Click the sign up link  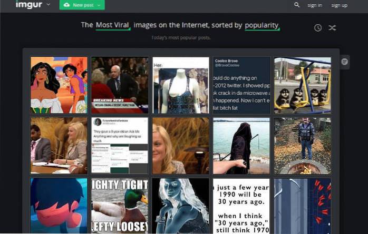click(339, 5)
